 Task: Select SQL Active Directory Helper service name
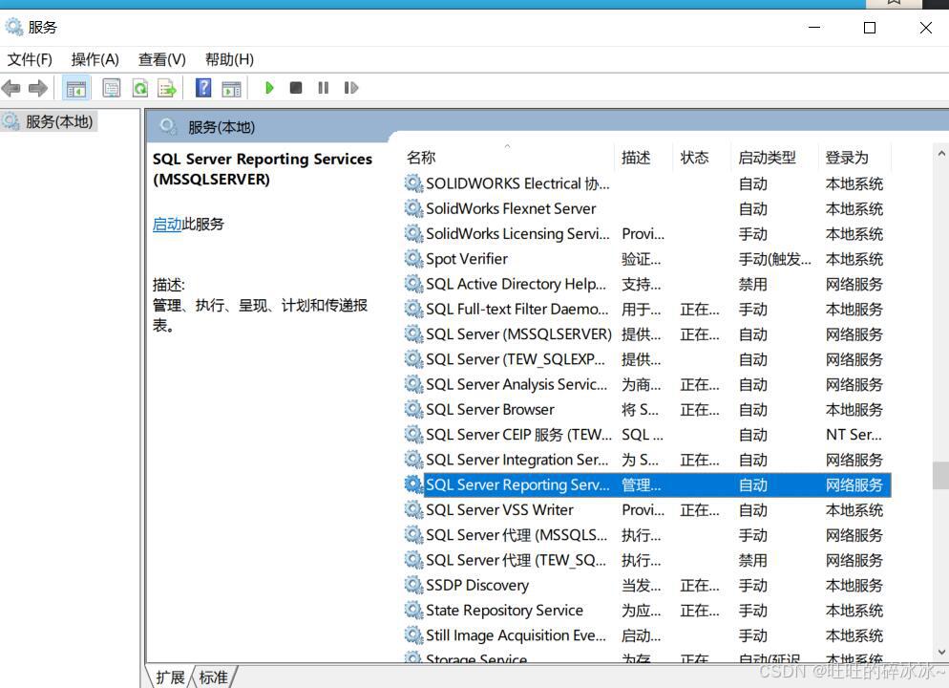516,284
